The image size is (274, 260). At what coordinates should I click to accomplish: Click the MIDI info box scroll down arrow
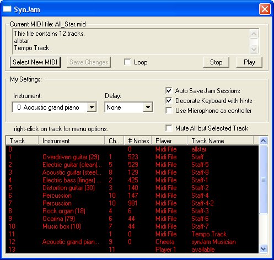[x=254, y=49]
